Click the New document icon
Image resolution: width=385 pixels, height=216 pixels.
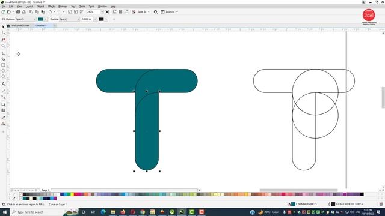click(x=3, y=12)
